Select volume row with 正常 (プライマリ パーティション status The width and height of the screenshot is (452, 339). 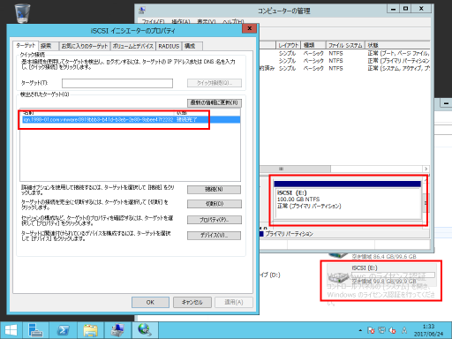(344, 61)
